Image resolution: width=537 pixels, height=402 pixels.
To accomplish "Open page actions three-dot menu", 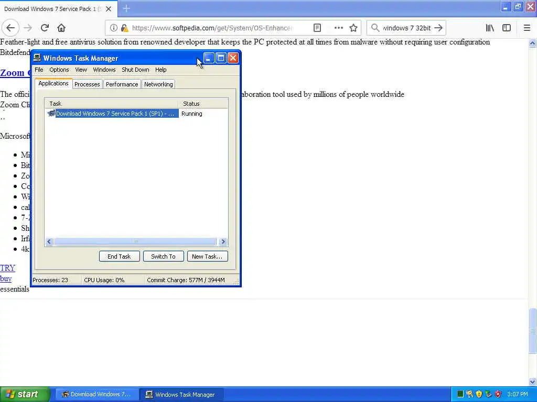I will 338,28.
